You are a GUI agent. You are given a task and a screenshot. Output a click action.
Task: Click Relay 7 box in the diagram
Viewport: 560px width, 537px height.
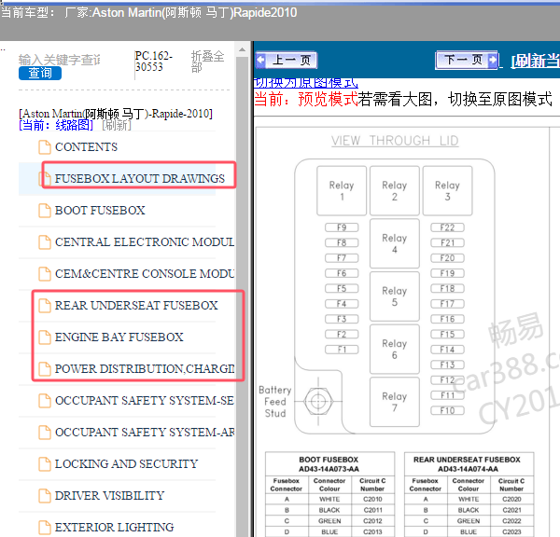pyautogui.click(x=395, y=402)
